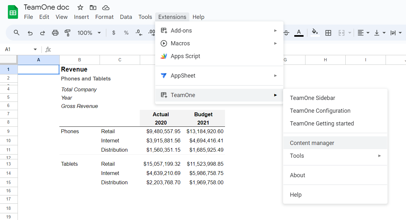Expand the AppSheet submenu

pyautogui.click(x=219, y=76)
